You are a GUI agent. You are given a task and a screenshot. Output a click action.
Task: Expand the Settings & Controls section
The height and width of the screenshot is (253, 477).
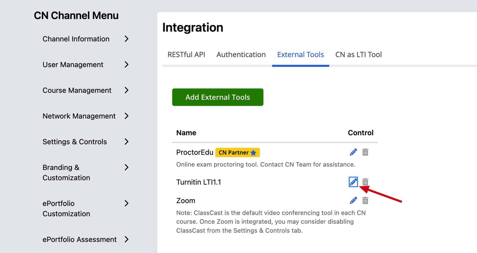[x=75, y=142]
